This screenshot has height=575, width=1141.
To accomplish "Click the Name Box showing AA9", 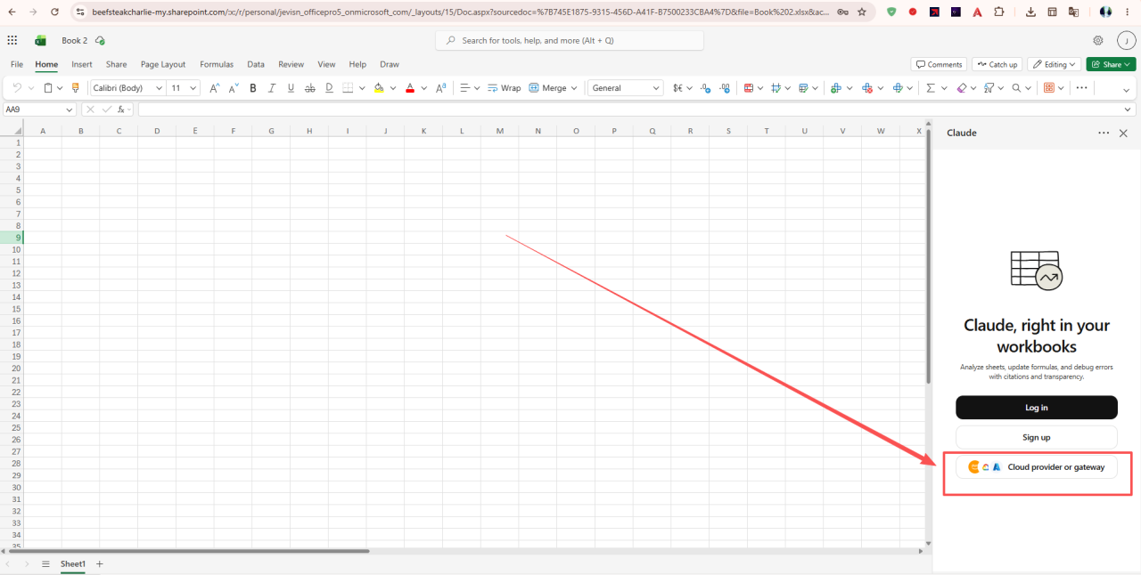I will coord(40,109).
